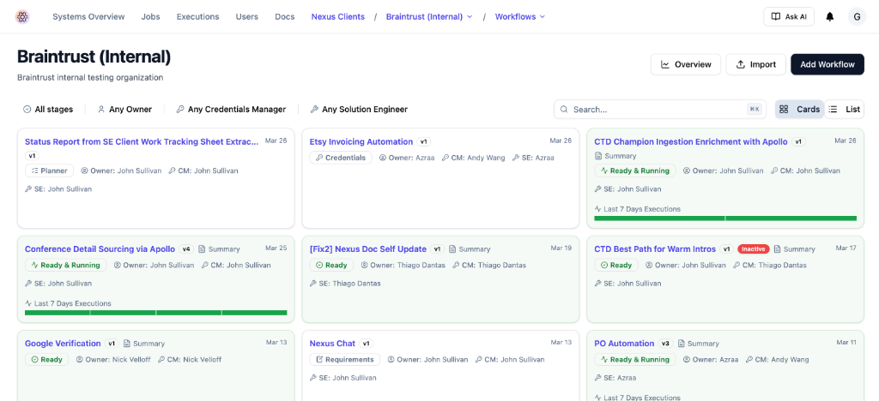Click the Summary icon on Fix2 Nexus Doc card
Image resolution: width=879 pixels, height=401 pixels.
(x=453, y=249)
